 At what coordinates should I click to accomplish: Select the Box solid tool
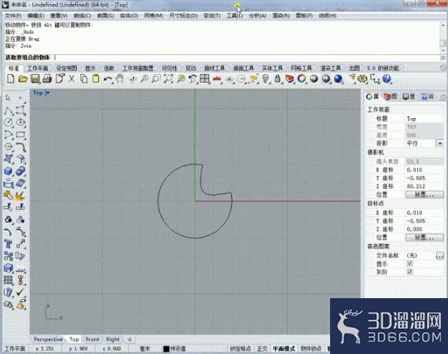pos(9,171)
